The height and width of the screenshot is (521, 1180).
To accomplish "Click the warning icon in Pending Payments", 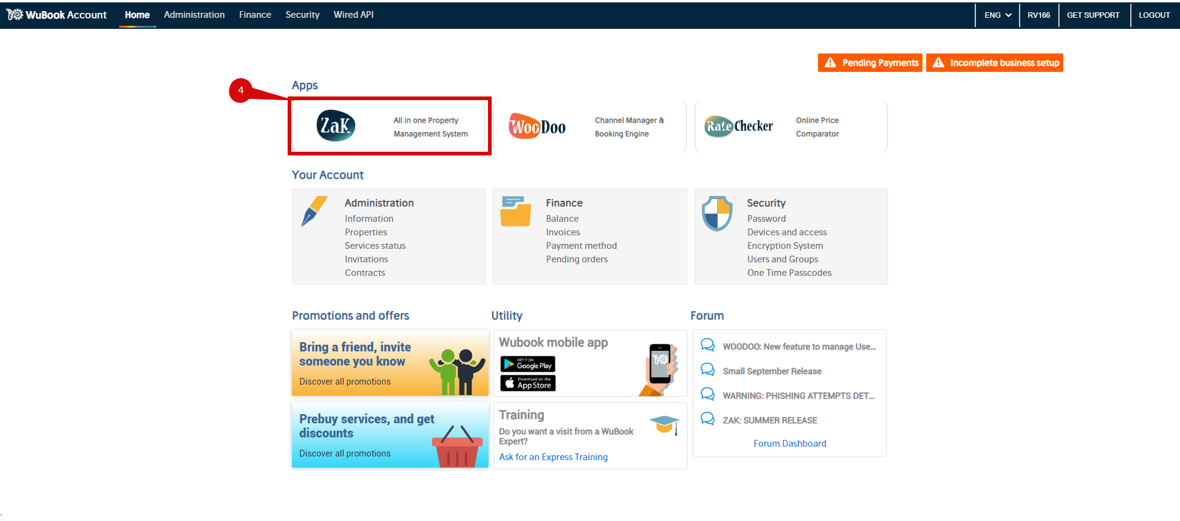I will pos(830,63).
